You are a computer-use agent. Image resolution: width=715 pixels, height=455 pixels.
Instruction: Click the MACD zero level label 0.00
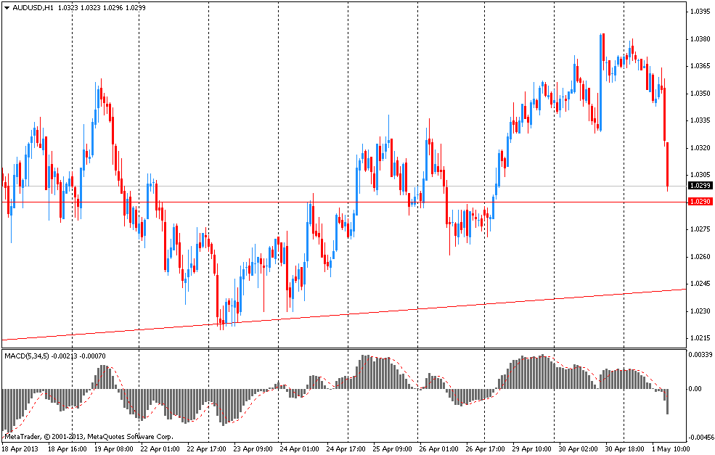click(x=695, y=389)
